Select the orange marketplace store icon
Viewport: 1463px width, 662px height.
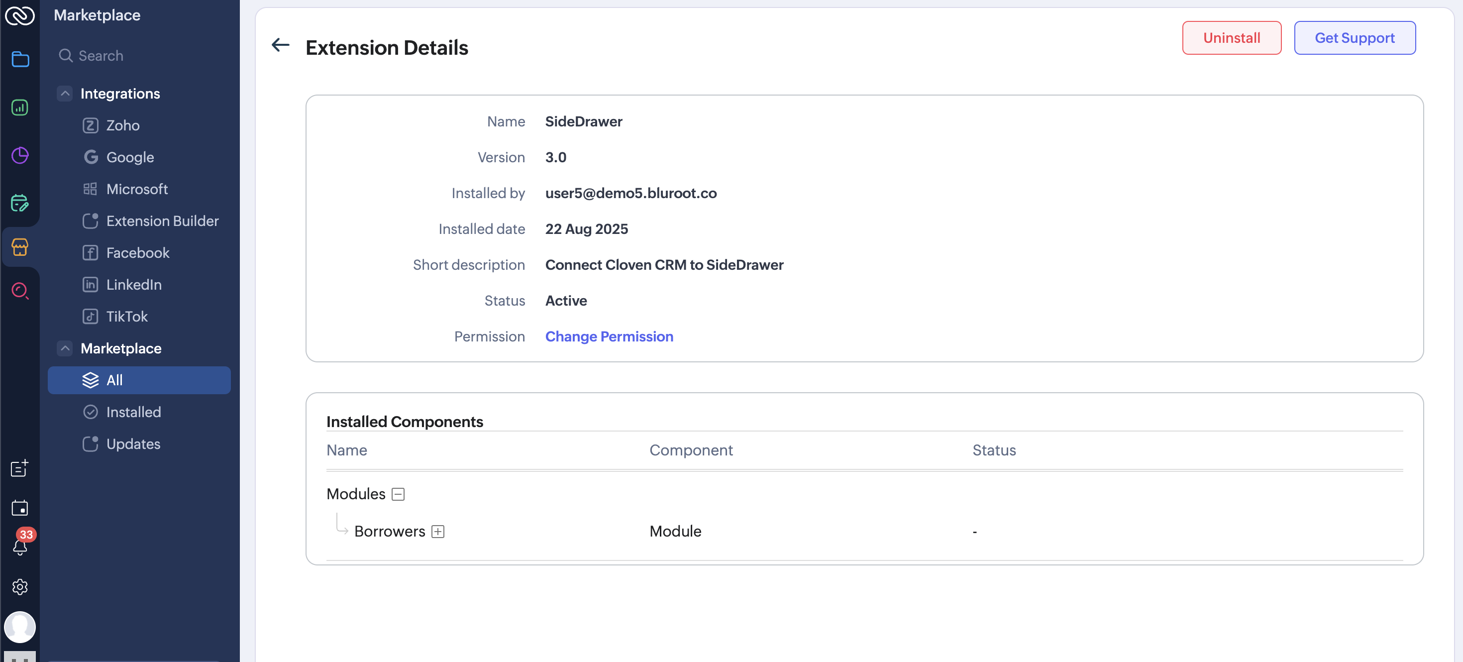pos(20,246)
